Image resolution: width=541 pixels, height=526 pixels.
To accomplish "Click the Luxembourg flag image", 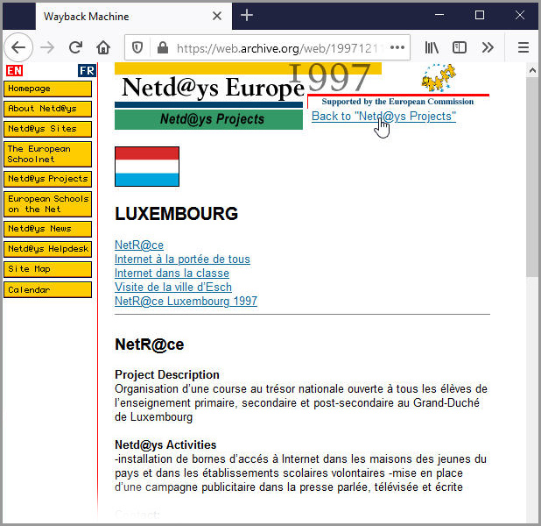I will pyautogui.click(x=147, y=167).
